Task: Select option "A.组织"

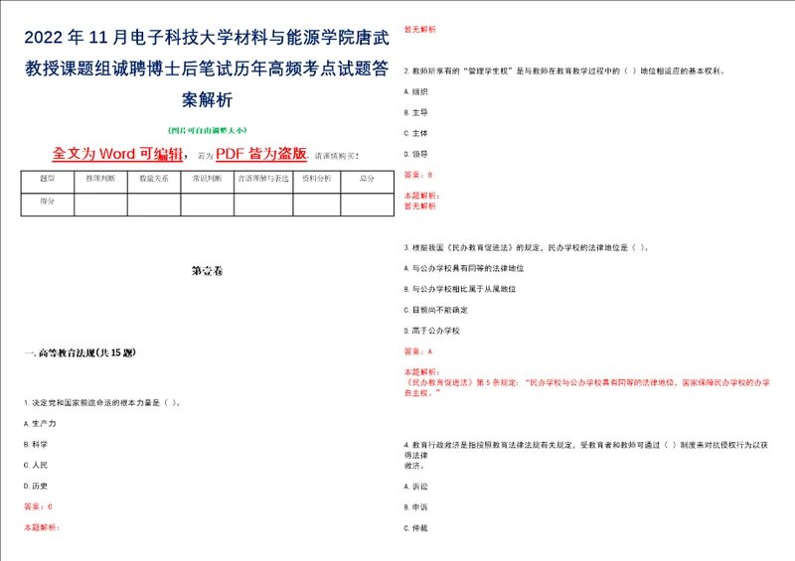Action: [415, 91]
